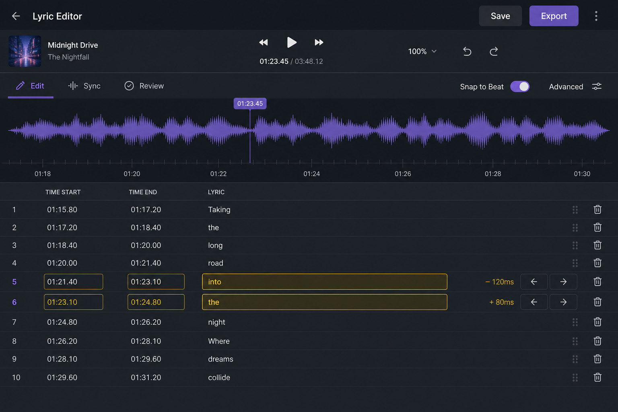Select end time 01:28.10 in row 8

(146, 341)
